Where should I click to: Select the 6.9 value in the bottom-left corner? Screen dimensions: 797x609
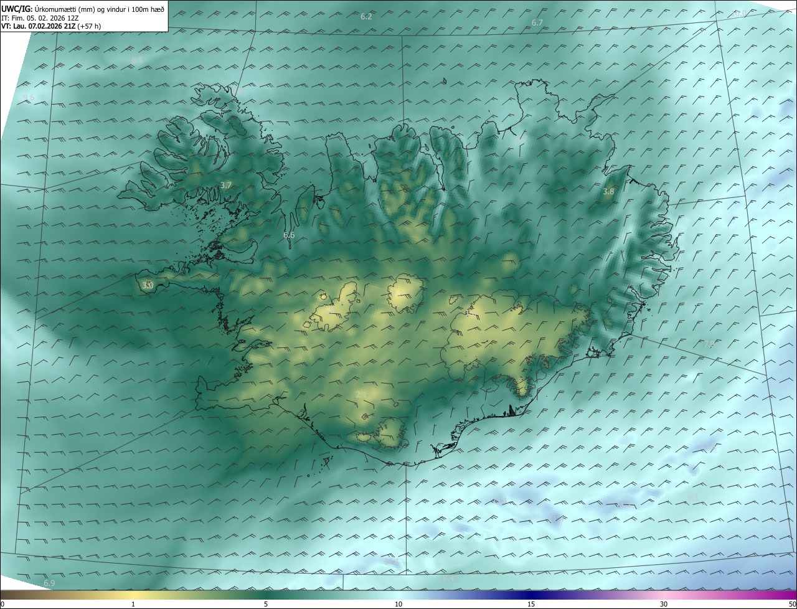[x=49, y=583]
